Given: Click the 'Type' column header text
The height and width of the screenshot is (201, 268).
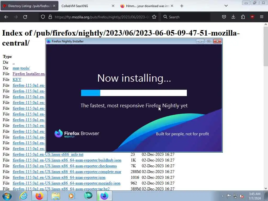Looking at the screenshot, I should [x=7, y=57].
